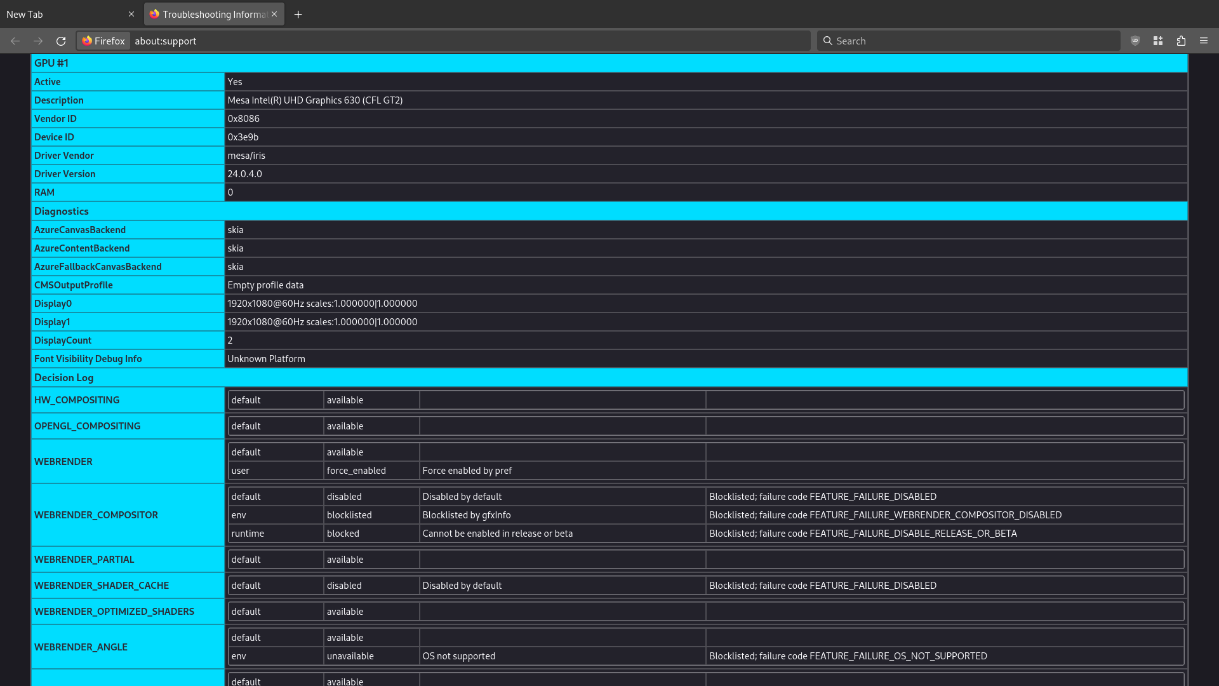1219x686 pixels.
Task: Click the Active row value Yes
Action: tap(235, 82)
